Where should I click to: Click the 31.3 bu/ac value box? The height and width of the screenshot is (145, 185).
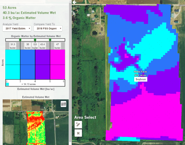pos(13,46)
